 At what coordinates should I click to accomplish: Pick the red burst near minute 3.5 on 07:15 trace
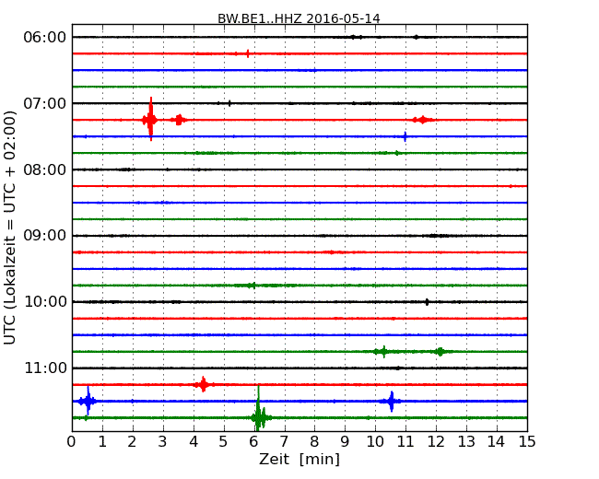pyautogui.click(x=179, y=120)
